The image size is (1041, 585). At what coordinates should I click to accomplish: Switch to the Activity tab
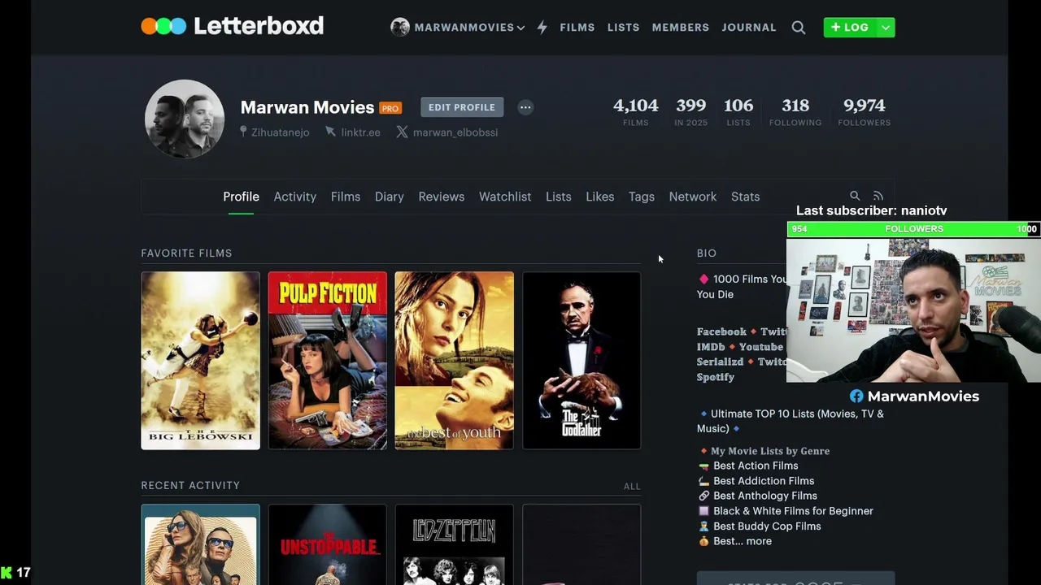[294, 197]
